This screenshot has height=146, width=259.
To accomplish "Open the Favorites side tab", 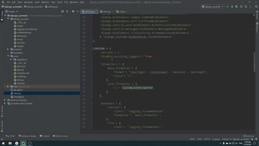I will (x=2, y=126).
